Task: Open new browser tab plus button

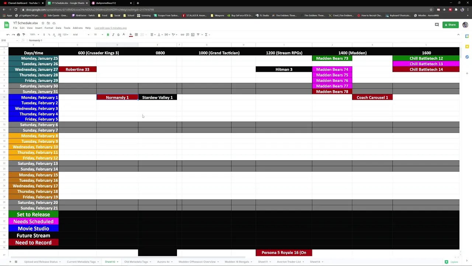Action: point(138,3)
